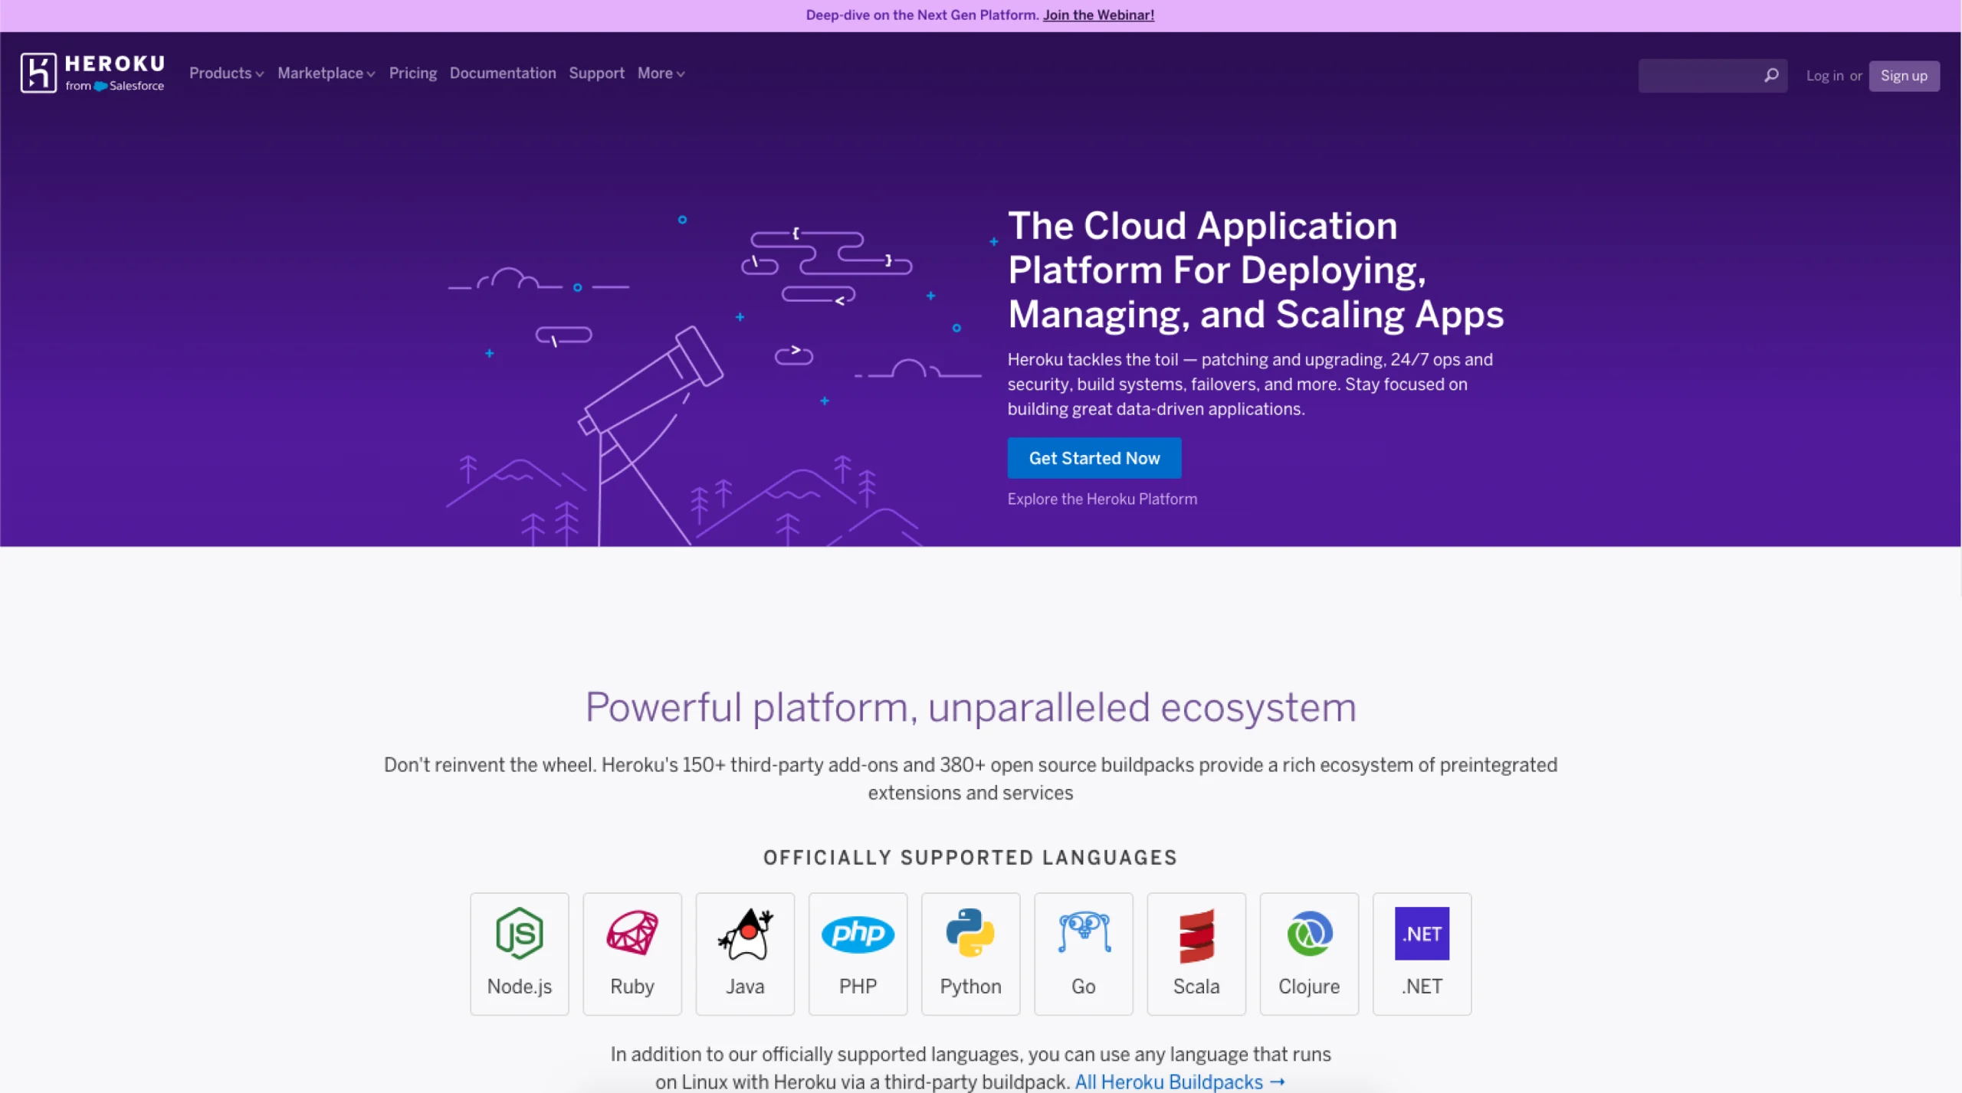This screenshot has width=1962, height=1093.
Task: Click the search magnifier icon
Action: tap(1771, 75)
